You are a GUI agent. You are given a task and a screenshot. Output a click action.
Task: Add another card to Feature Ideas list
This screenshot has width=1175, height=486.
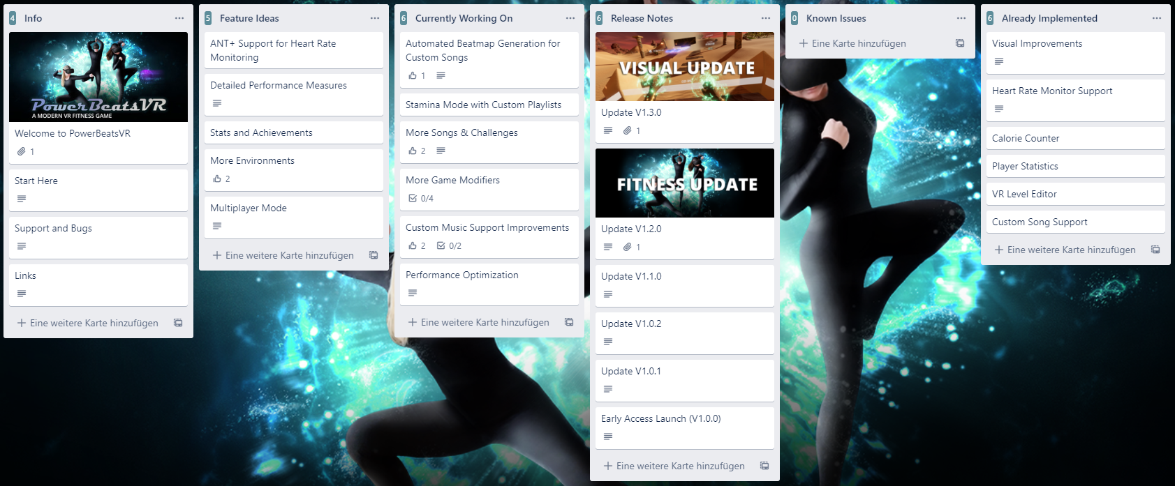tap(283, 255)
